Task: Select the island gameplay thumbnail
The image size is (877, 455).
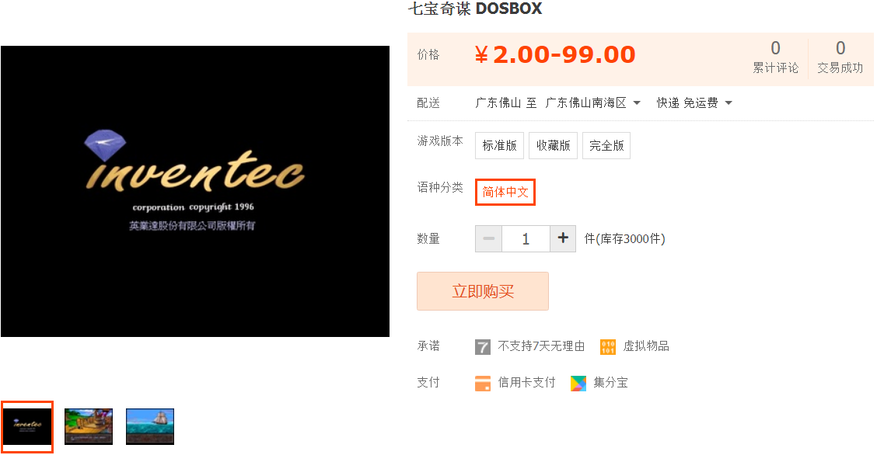Action: pos(89,426)
